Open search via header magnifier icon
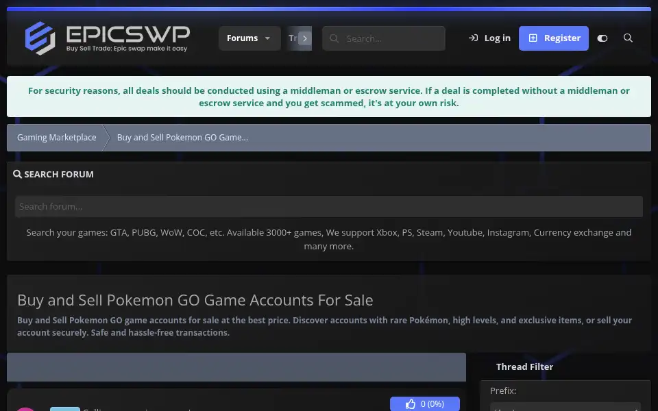The height and width of the screenshot is (411, 658). pos(628,38)
